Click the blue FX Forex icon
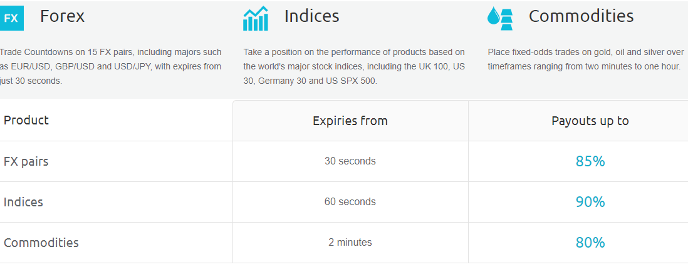 pyautogui.click(x=11, y=18)
